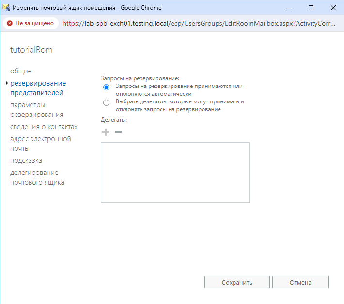This screenshot has width=344, height=304.
Task: Open 'сведения о контактах' section
Action: click(44, 127)
